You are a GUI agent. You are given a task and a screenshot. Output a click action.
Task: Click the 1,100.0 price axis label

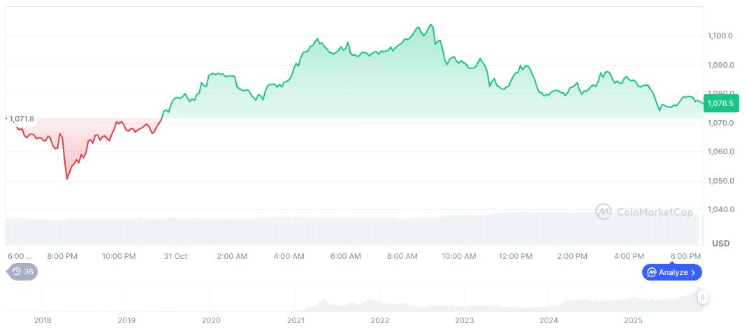720,36
